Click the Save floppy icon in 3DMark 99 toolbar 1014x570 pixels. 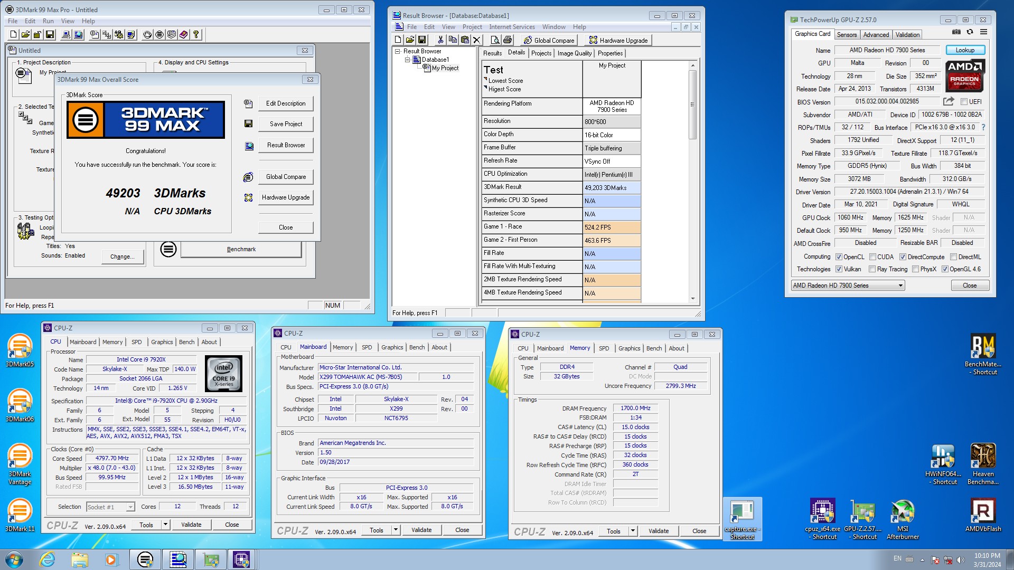[x=50, y=35]
